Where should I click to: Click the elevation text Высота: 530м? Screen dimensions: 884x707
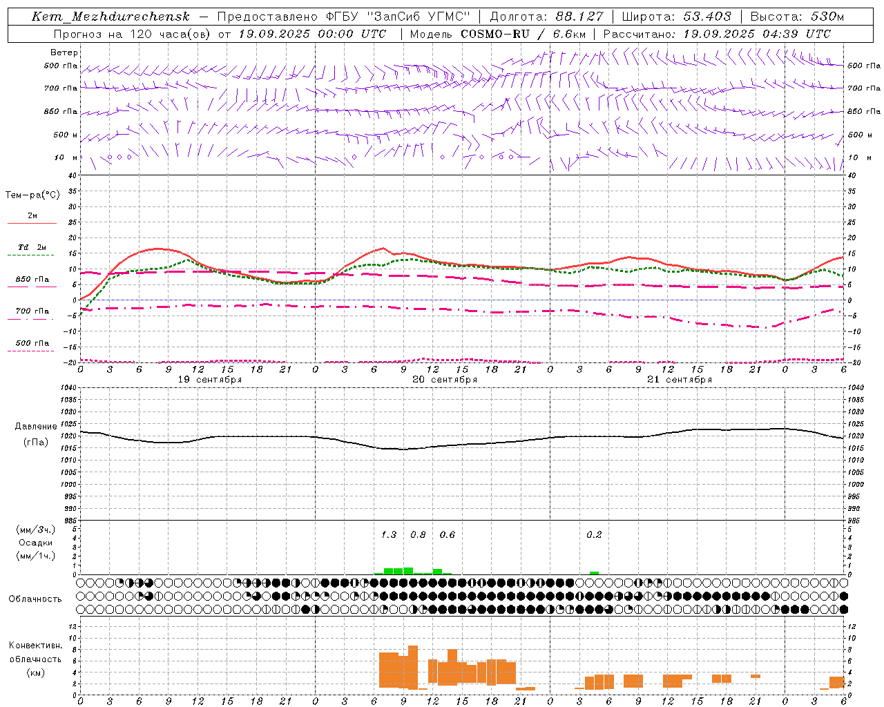pos(797,17)
